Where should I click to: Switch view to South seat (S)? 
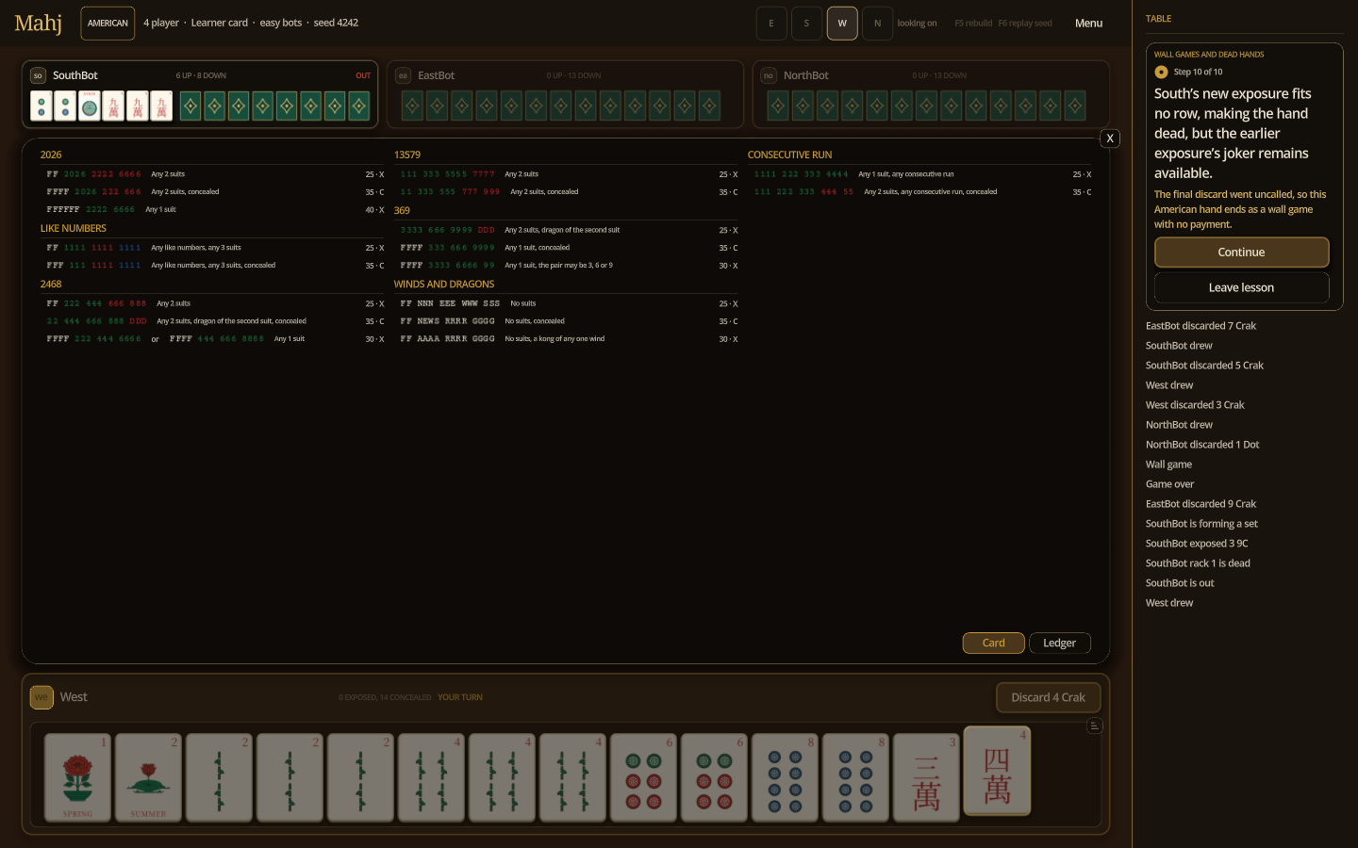pos(806,24)
